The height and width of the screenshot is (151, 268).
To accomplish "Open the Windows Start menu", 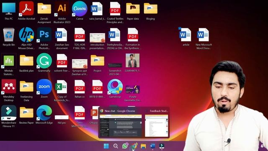I will (x=106, y=146).
